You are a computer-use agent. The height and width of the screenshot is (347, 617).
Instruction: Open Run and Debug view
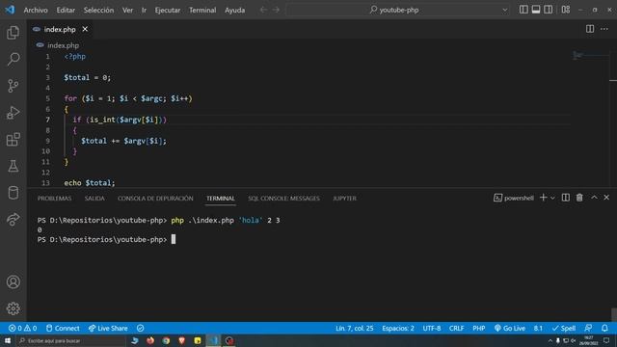point(13,113)
